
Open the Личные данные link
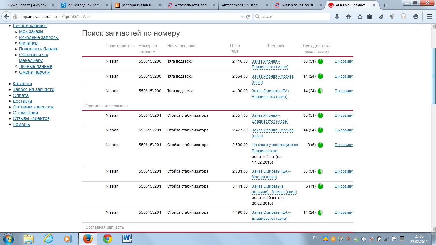click(36, 66)
